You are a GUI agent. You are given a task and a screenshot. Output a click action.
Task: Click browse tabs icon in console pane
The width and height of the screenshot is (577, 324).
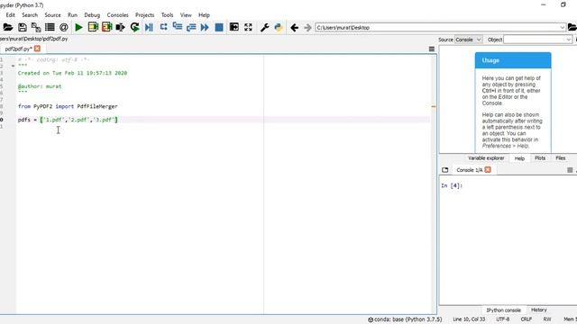tap(444, 170)
